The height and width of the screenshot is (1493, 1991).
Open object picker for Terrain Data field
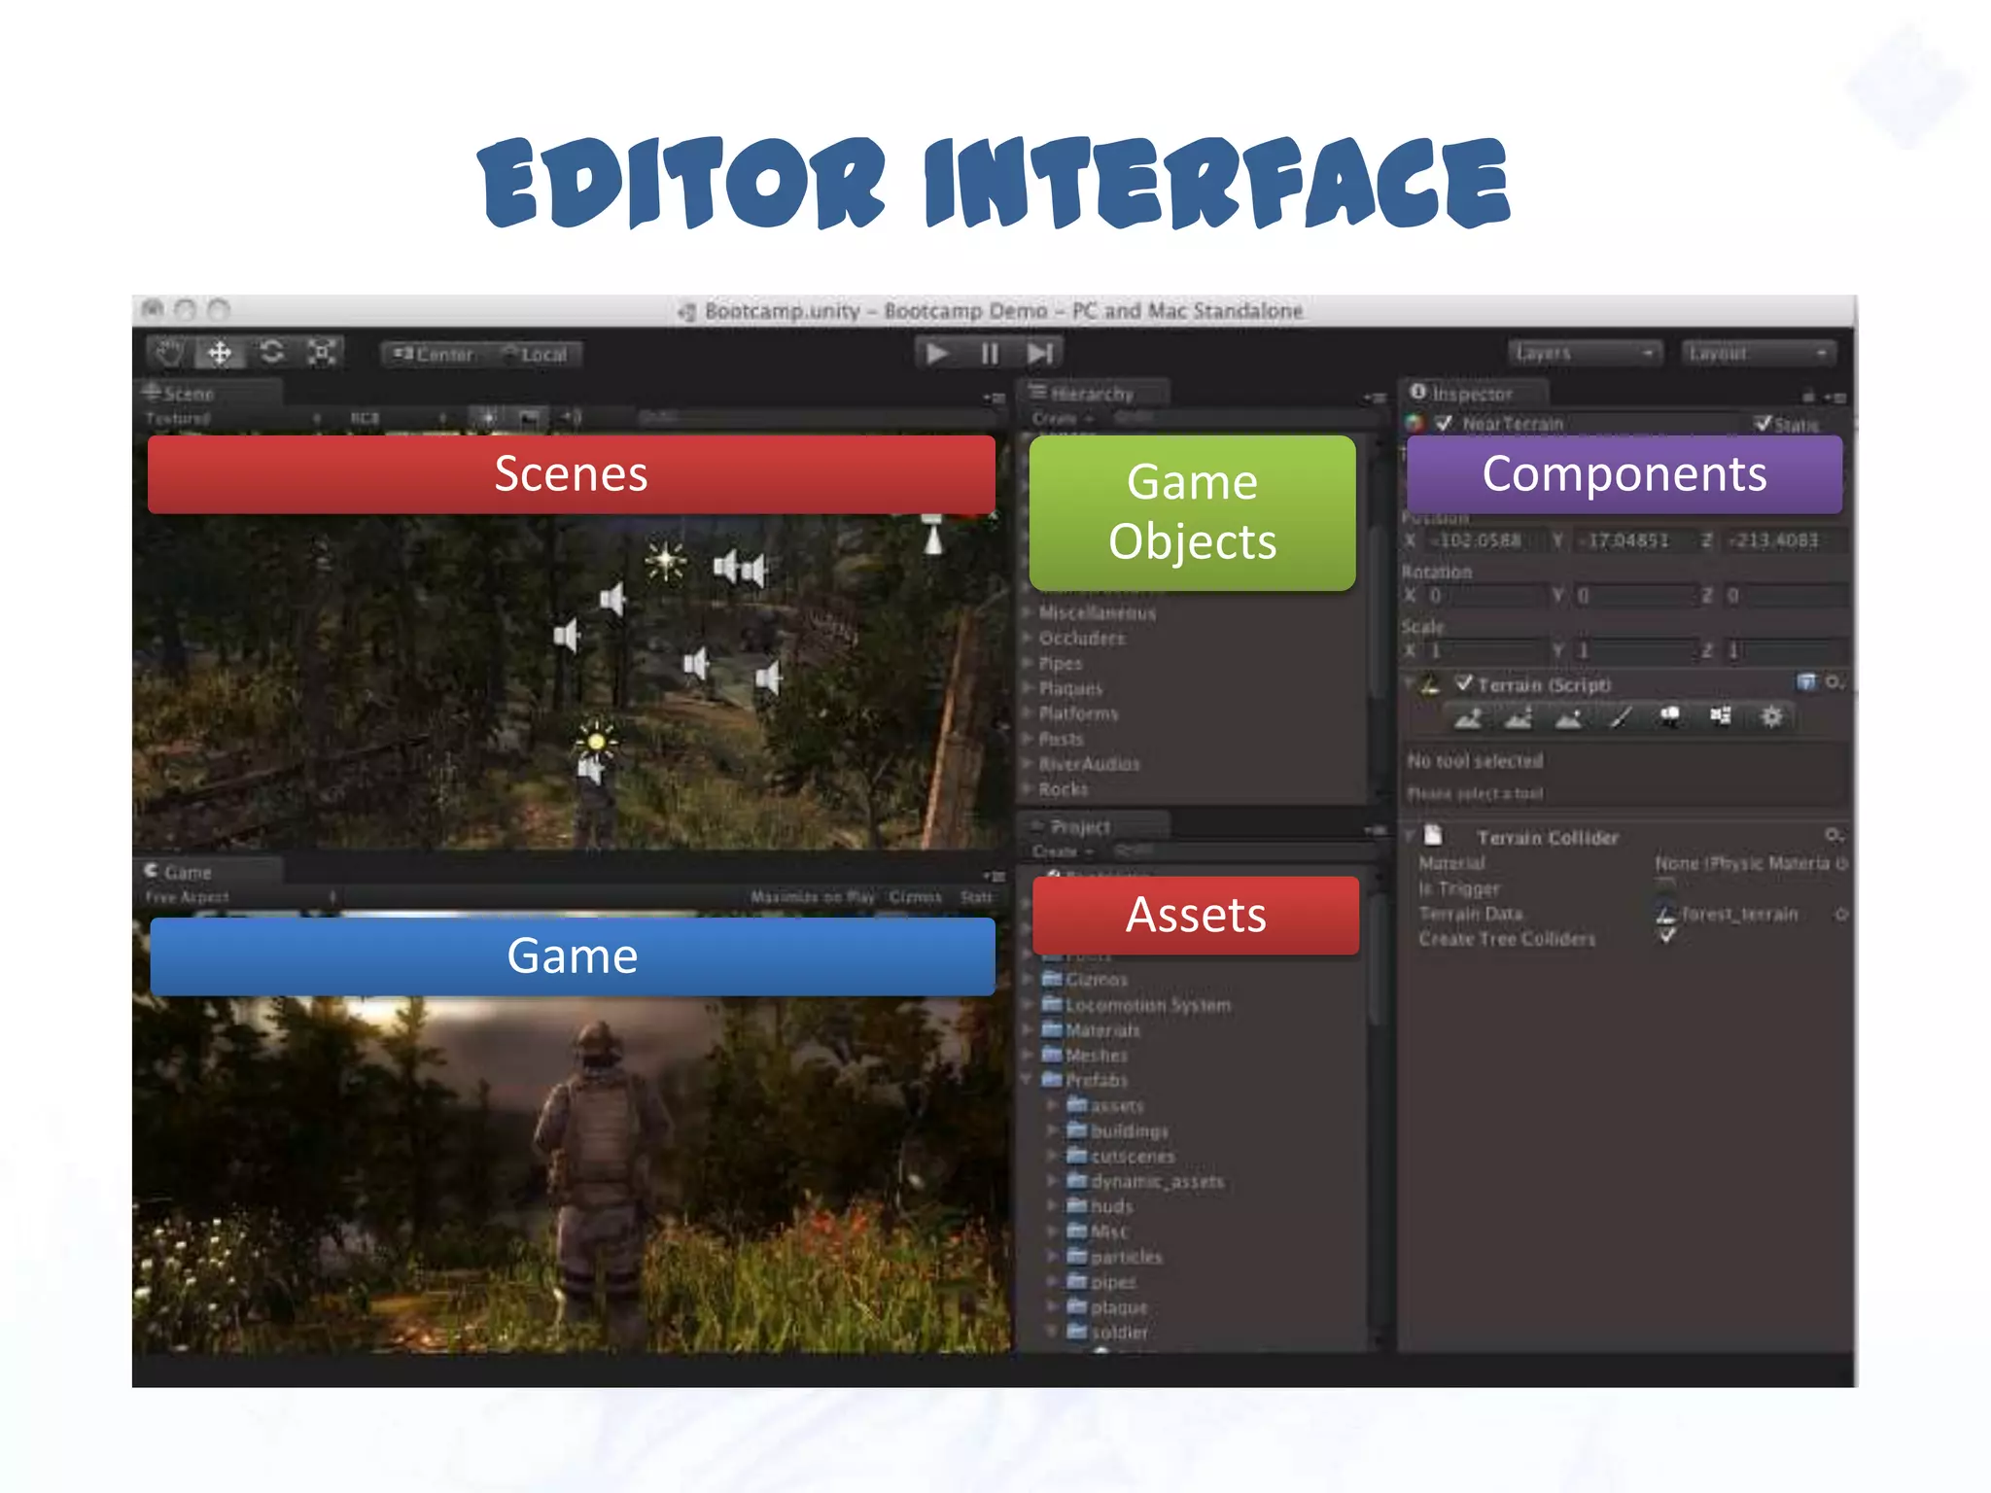tap(1842, 914)
